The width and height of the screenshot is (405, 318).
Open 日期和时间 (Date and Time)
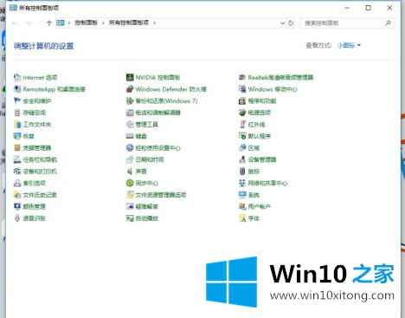click(145, 159)
